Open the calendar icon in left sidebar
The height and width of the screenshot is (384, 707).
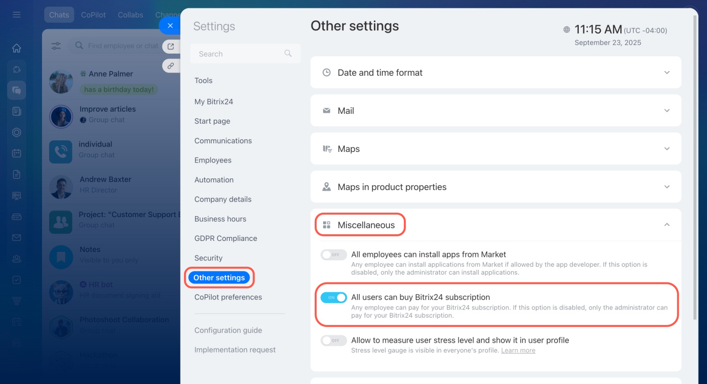click(x=17, y=154)
